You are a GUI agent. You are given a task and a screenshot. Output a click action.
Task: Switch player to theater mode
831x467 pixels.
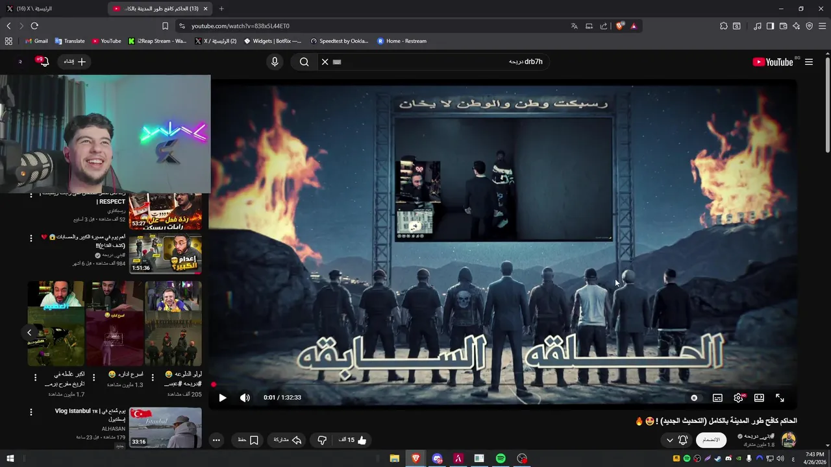coord(759,398)
